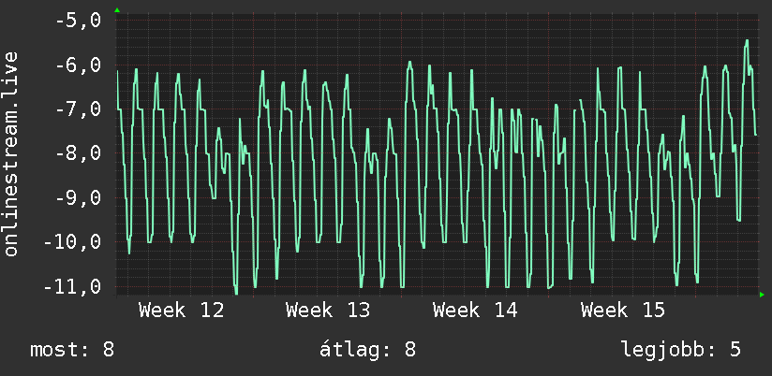The height and width of the screenshot is (376, 772).
Task: Select the -5,0 Y-axis tick label
Action: (79, 22)
